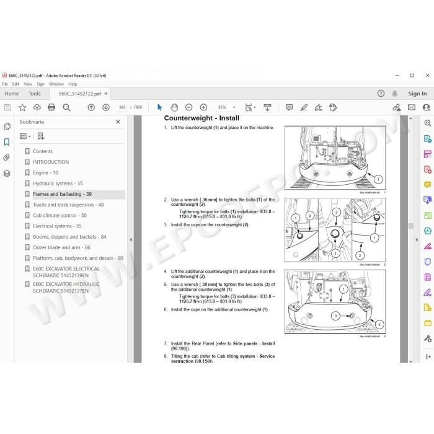
Task: Open E60C Excavator Electrical Schematic bookmark
Action: 66,272
